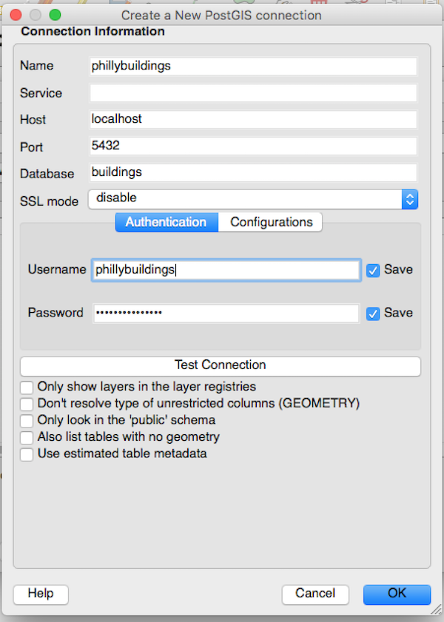The image size is (444, 622).
Task: Check Use estimated table metadata option
Action: 27,454
